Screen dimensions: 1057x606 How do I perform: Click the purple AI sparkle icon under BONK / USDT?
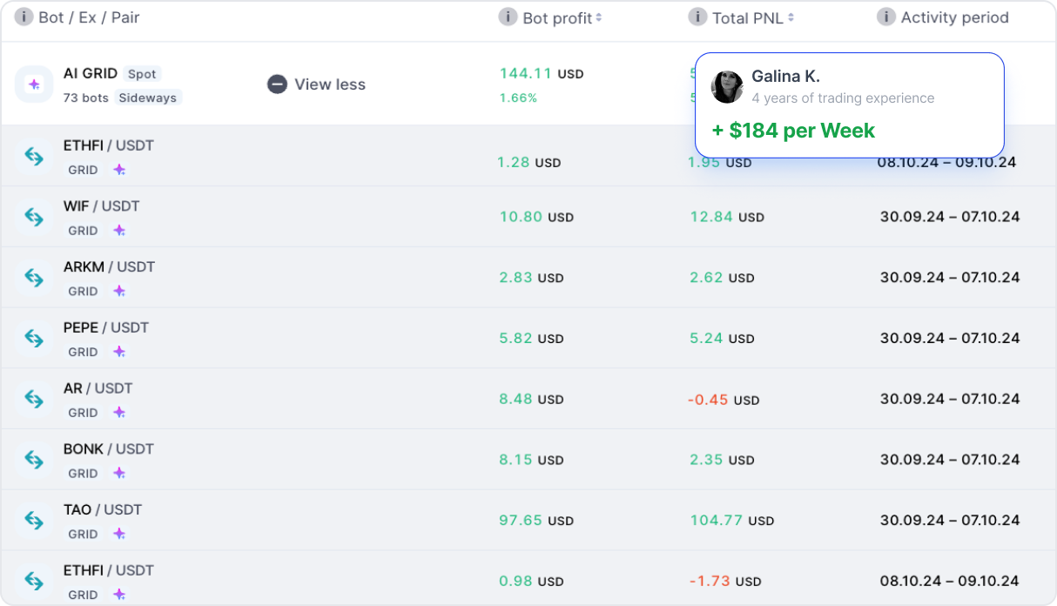tap(119, 474)
